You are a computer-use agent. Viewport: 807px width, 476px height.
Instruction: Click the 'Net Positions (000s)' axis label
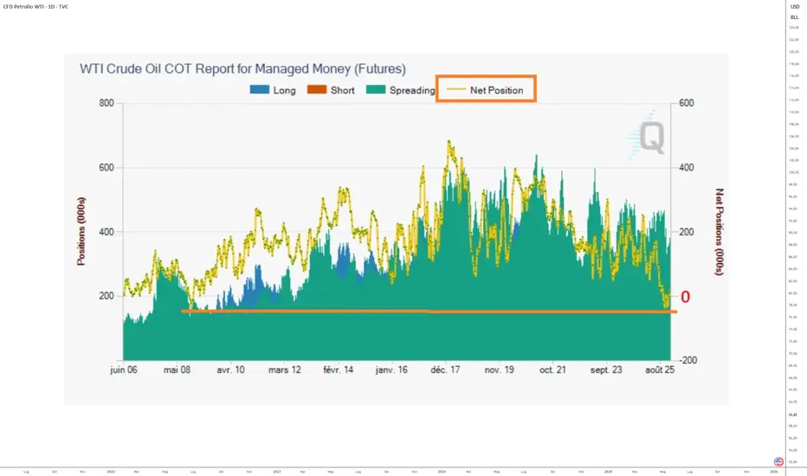[718, 231]
